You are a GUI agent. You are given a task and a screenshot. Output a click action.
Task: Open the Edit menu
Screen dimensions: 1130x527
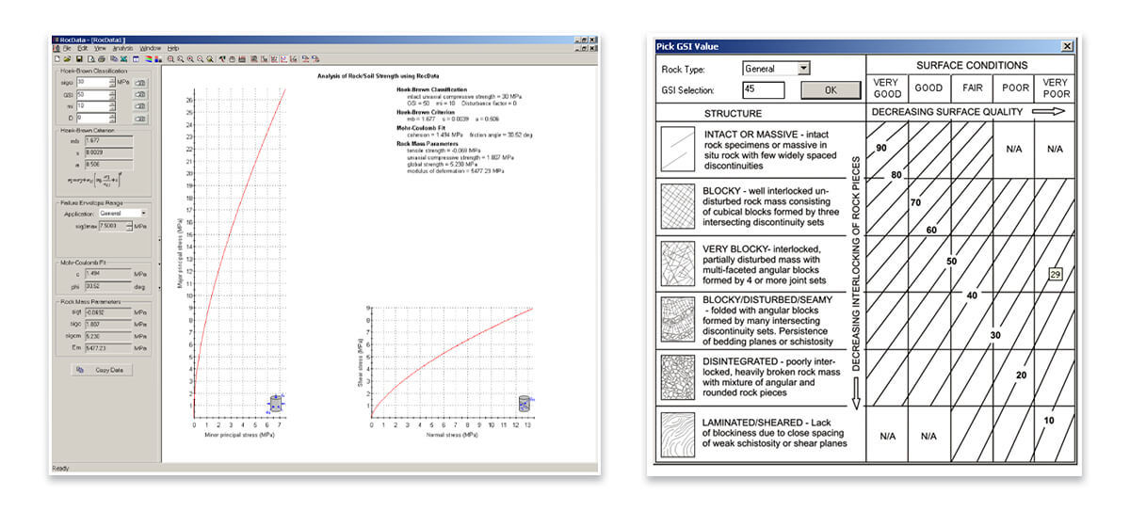[x=83, y=48]
